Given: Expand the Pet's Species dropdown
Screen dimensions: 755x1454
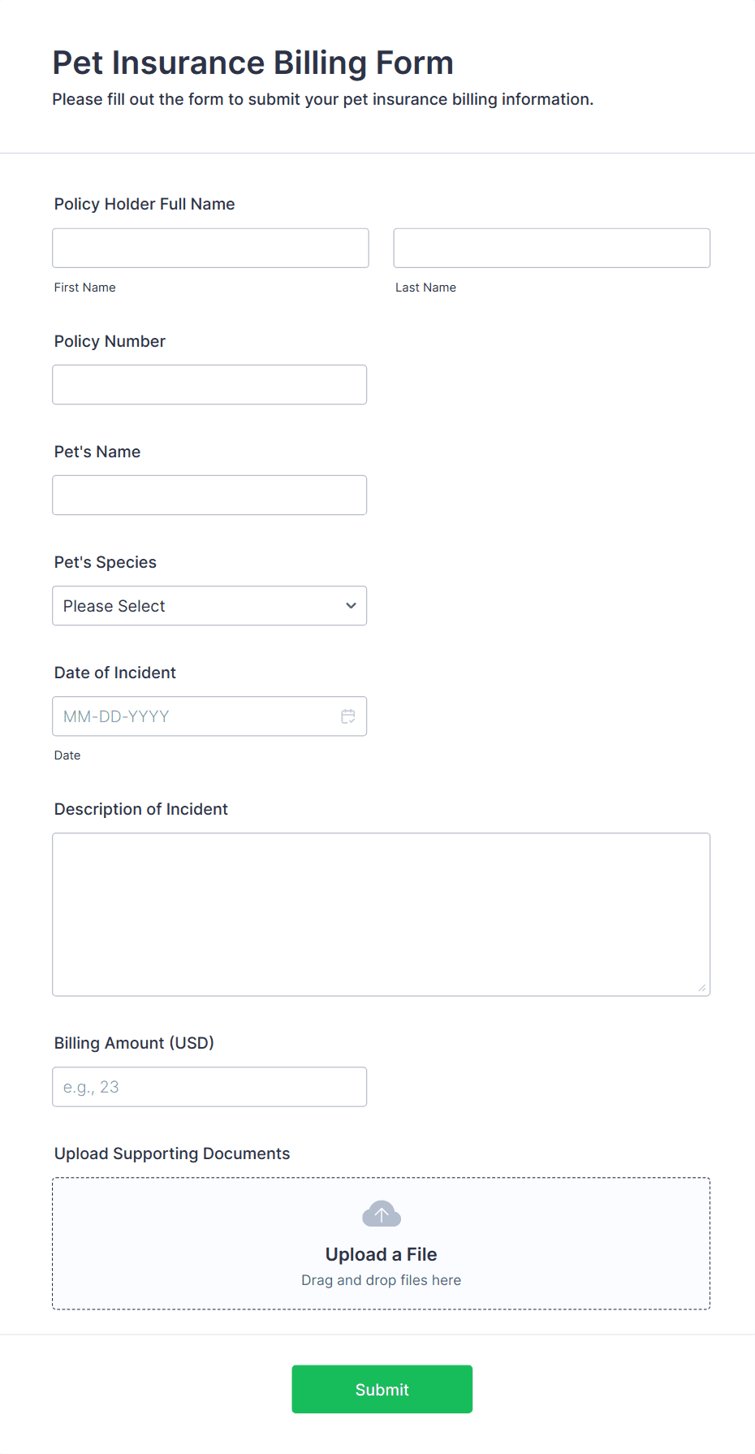Looking at the screenshot, I should pyautogui.click(x=209, y=606).
